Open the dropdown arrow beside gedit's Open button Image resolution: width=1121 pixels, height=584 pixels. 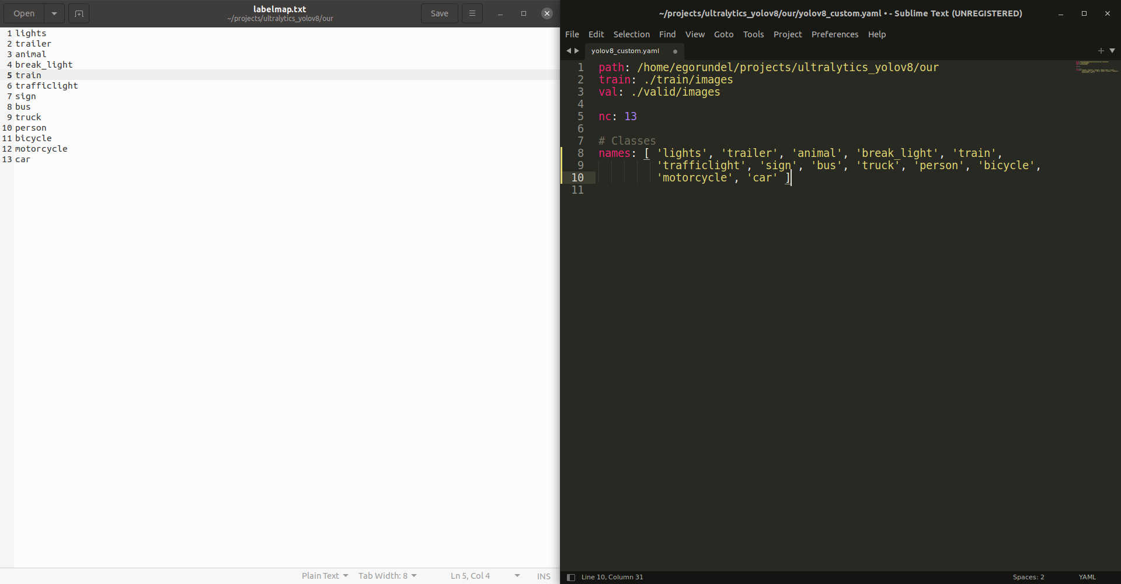[x=54, y=13]
